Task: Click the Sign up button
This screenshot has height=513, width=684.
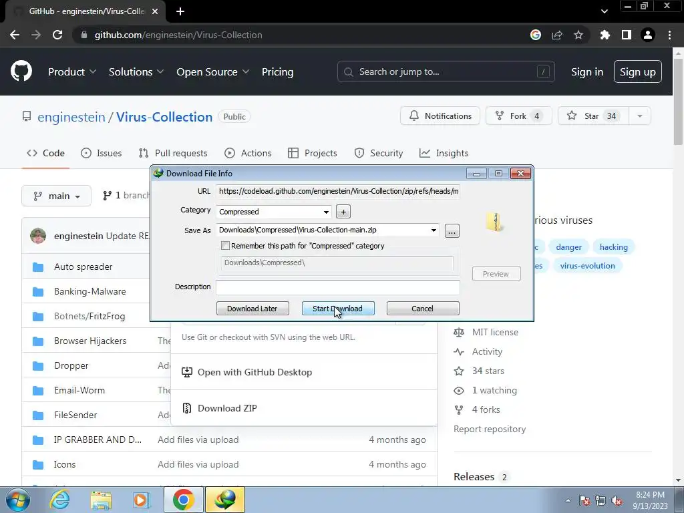Action: click(637, 72)
